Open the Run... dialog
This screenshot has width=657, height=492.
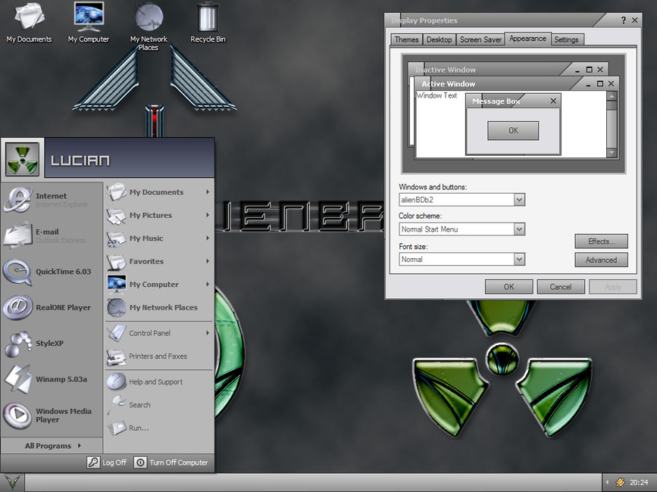point(159,428)
